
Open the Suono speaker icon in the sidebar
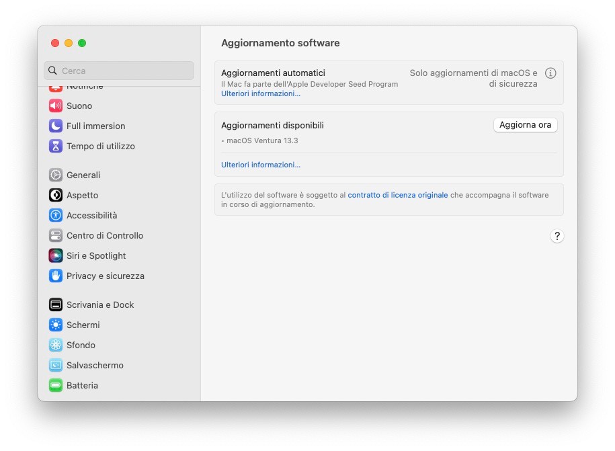56,106
